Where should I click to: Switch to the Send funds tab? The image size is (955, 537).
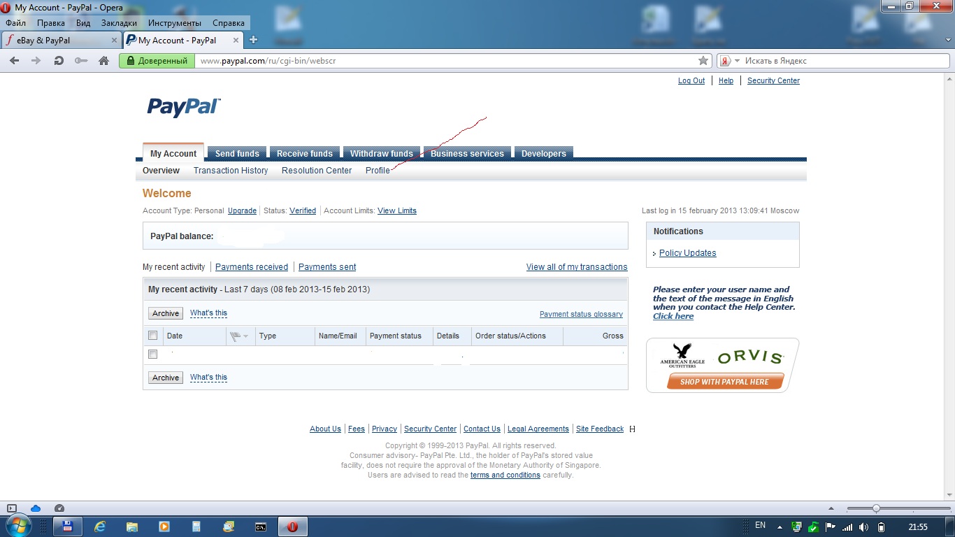(x=237, y=153)
